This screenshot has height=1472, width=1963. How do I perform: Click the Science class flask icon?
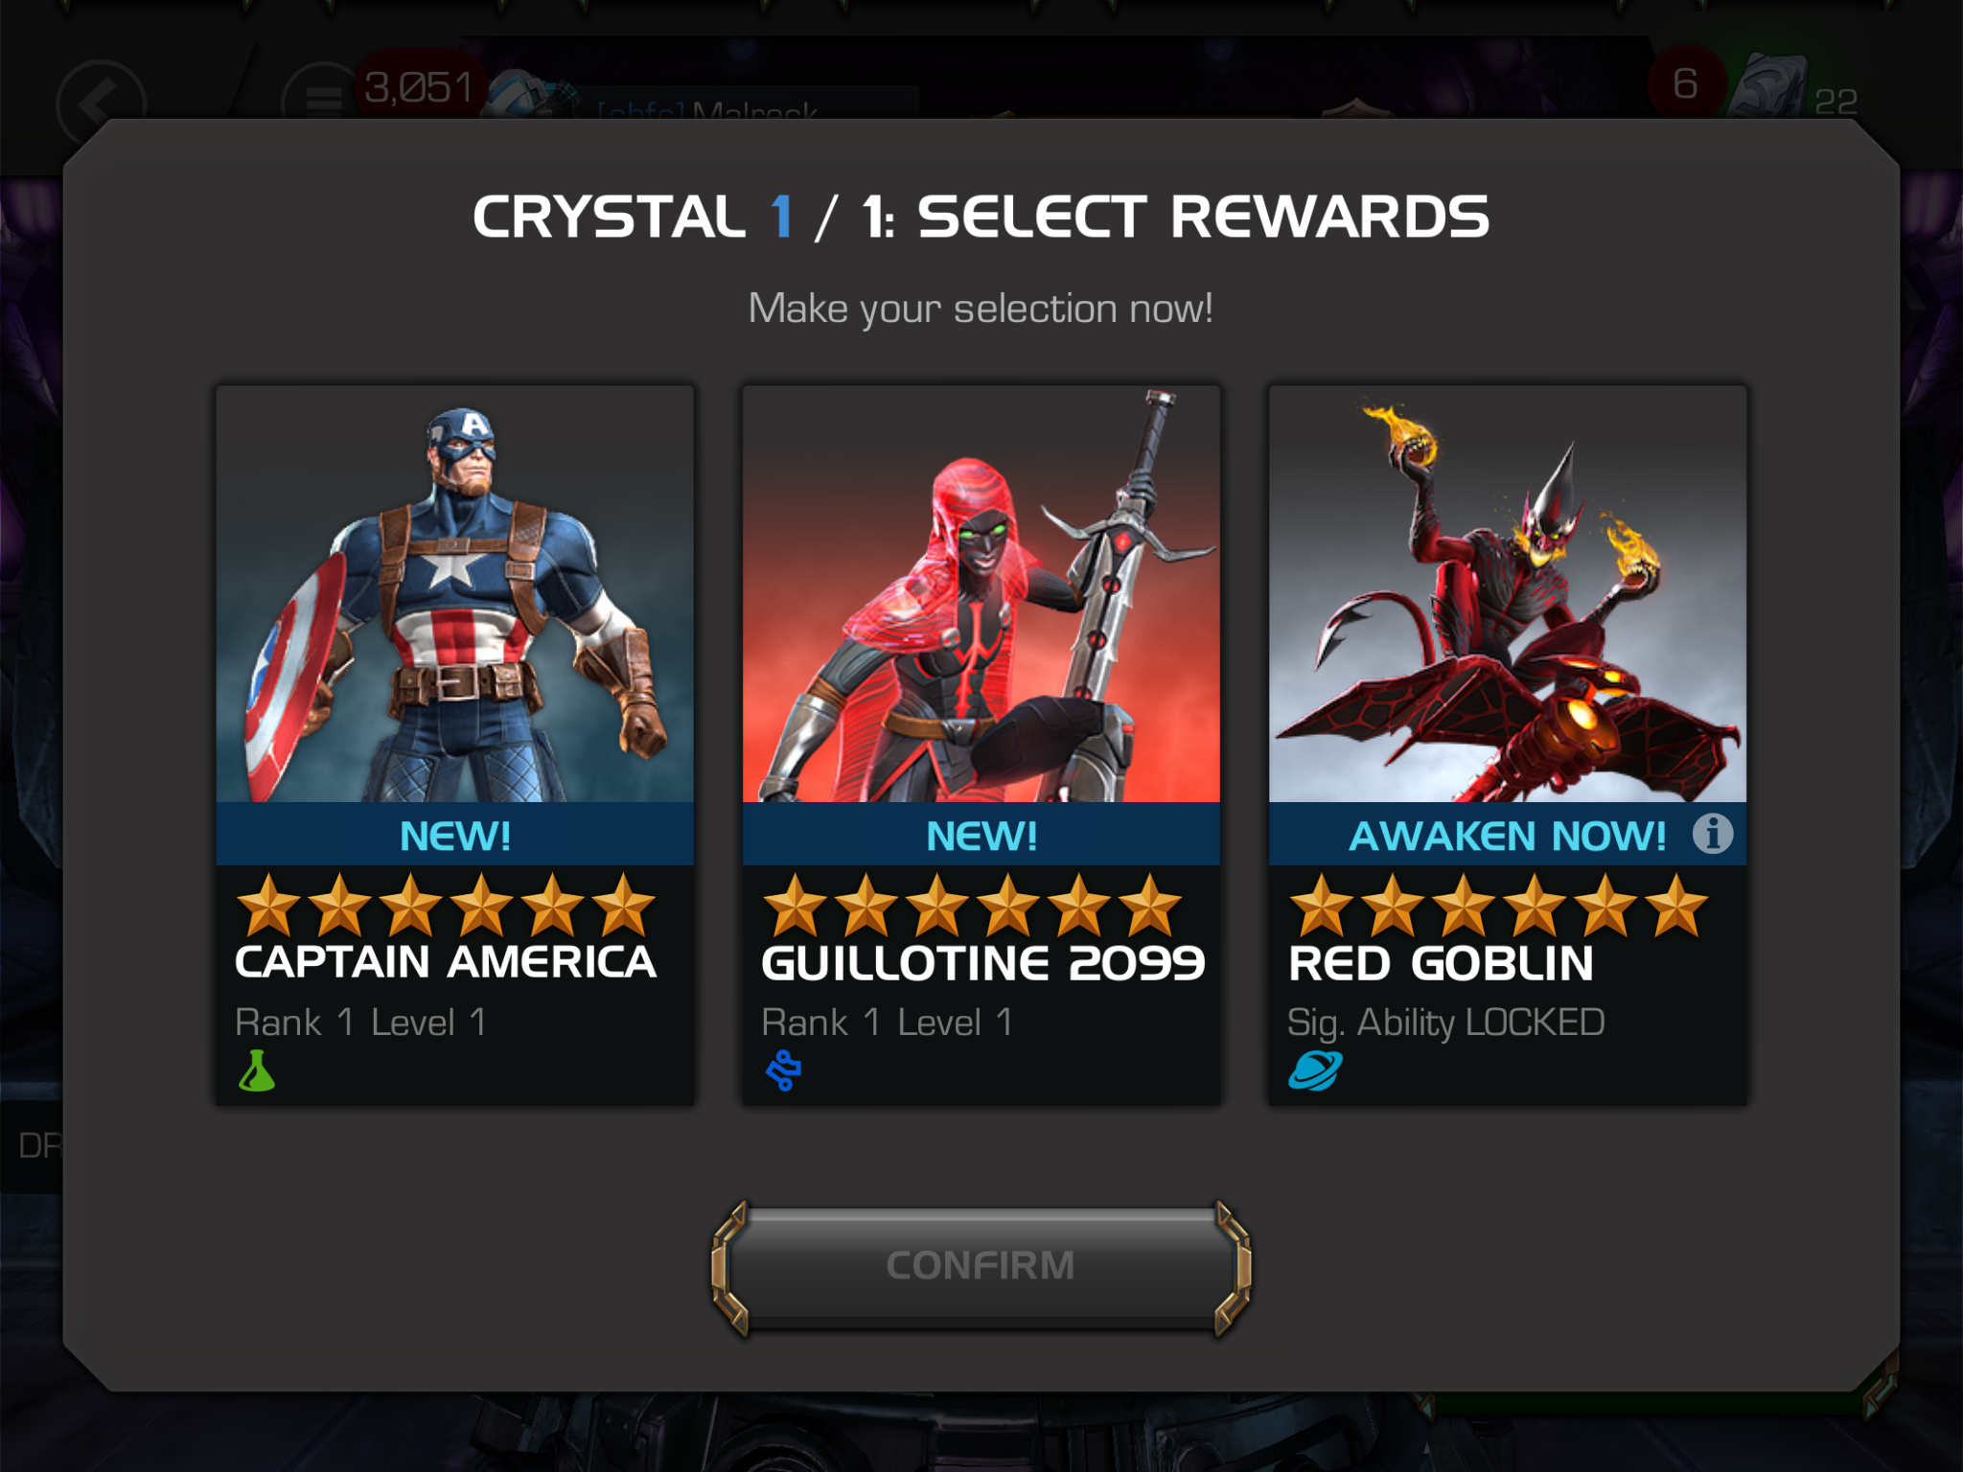pyautogui.click(x=257, y=1071)
